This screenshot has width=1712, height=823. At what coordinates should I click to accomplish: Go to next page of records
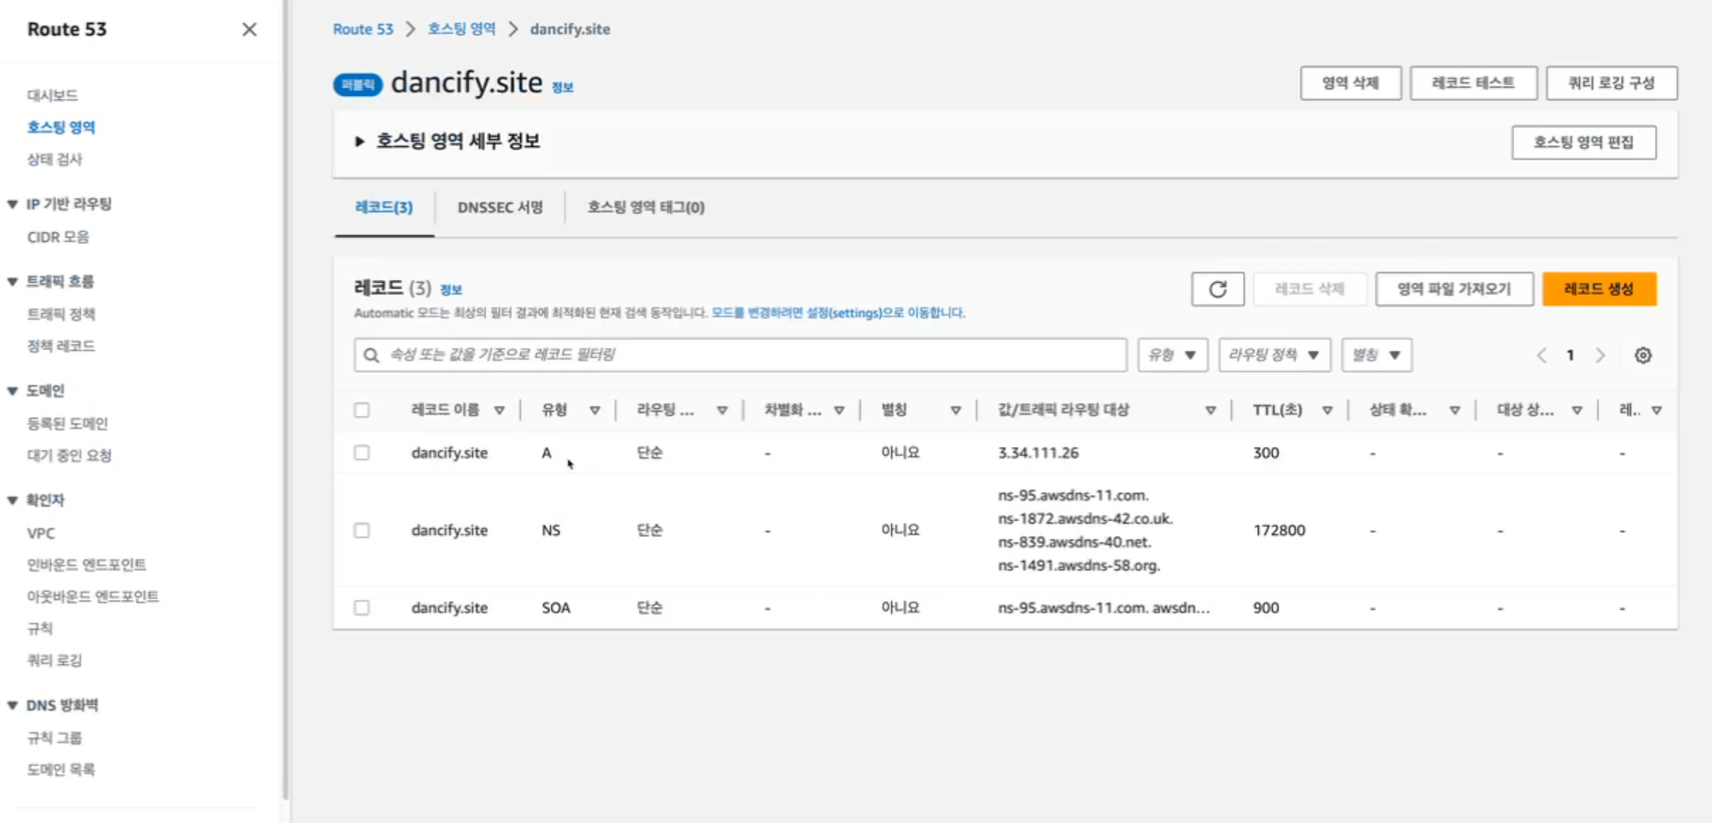click(x=1600, y=356)
